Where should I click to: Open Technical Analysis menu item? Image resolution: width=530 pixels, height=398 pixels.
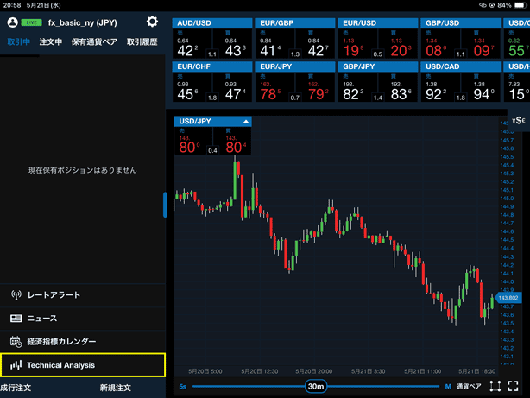[83, 365]
